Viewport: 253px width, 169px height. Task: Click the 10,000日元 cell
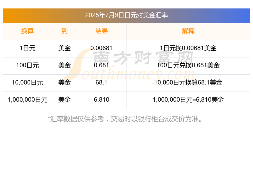click(28, 83)
